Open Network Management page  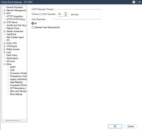16,10
